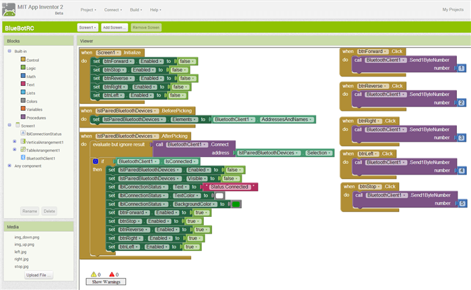Open the Screen1 screen selector dropdown
This screenshot has height=290, width=471.
tap(87, 28)
